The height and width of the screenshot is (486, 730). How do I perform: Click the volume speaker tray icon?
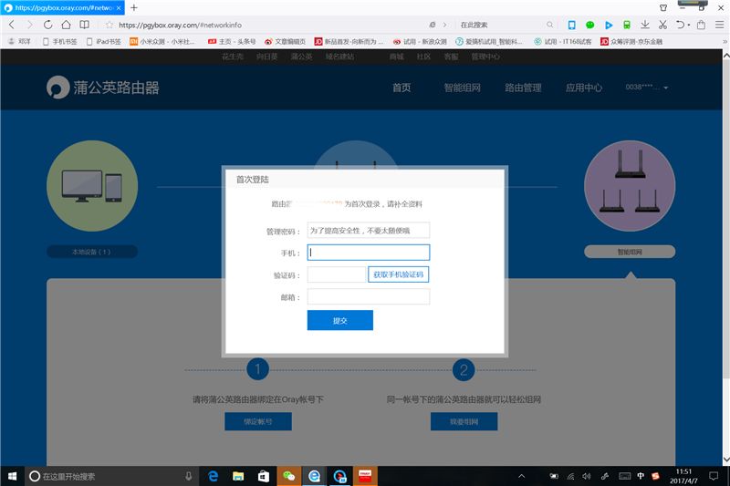[587, 476]
